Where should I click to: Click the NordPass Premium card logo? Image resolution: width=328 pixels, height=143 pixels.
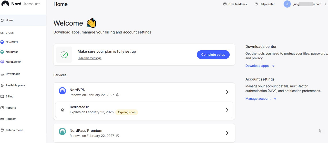(x=62, y=131)
